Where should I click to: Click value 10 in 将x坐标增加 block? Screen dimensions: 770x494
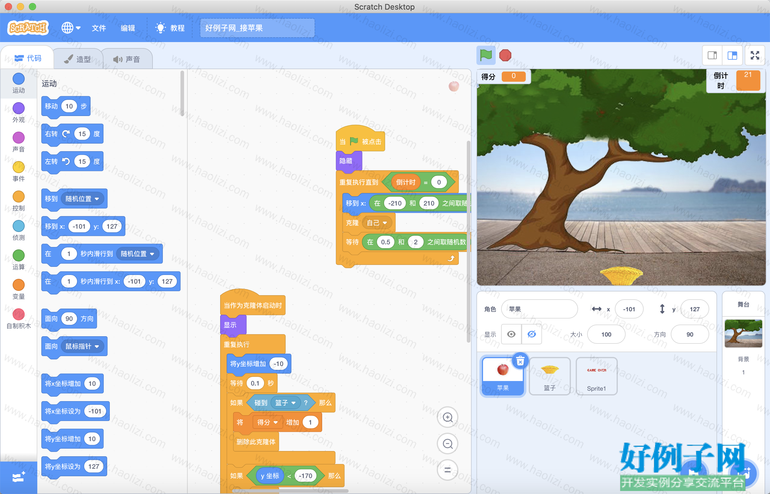click(x=92, y=384)
